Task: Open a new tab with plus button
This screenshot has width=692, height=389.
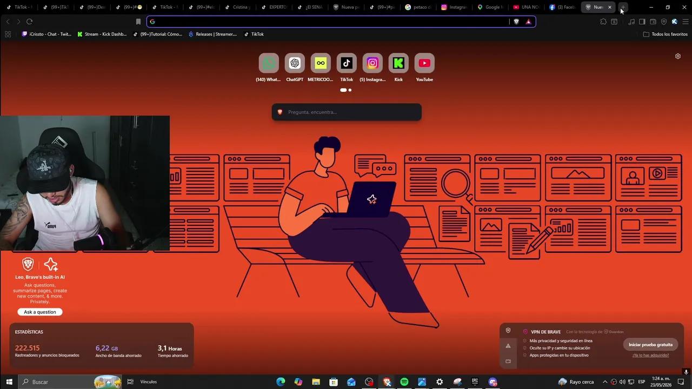Action: click(623, 7)
